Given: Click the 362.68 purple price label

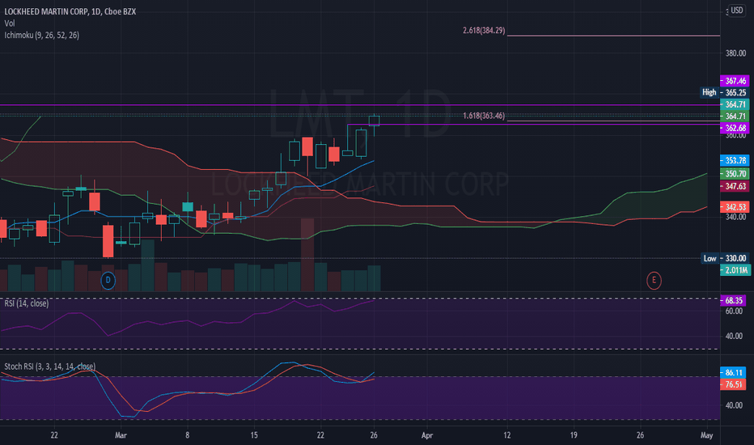Looking at the screenshot, I should pyautogui.click(x=735, y=128).
